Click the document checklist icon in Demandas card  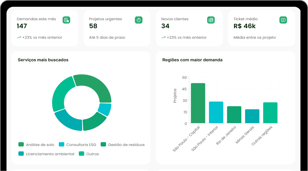tap(66, 20)
